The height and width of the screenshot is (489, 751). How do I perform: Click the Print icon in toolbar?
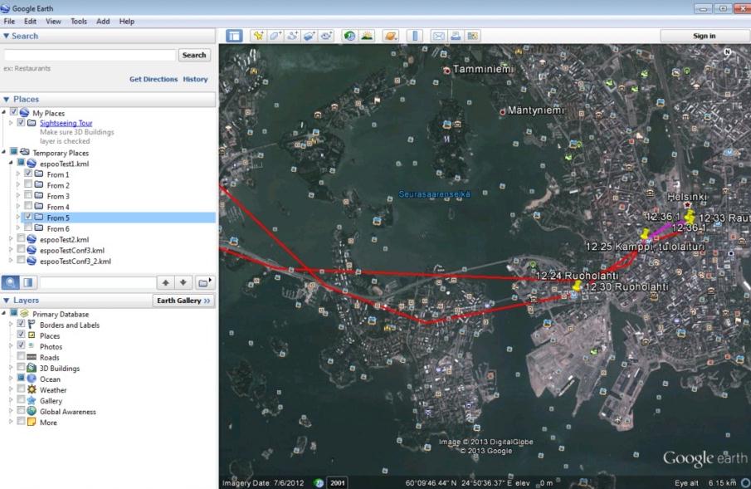click(x=456, y=36)
